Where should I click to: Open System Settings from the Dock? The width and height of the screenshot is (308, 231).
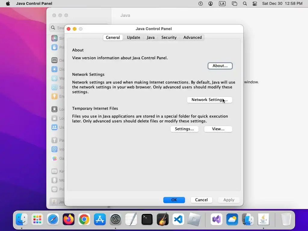click(115, 219)
